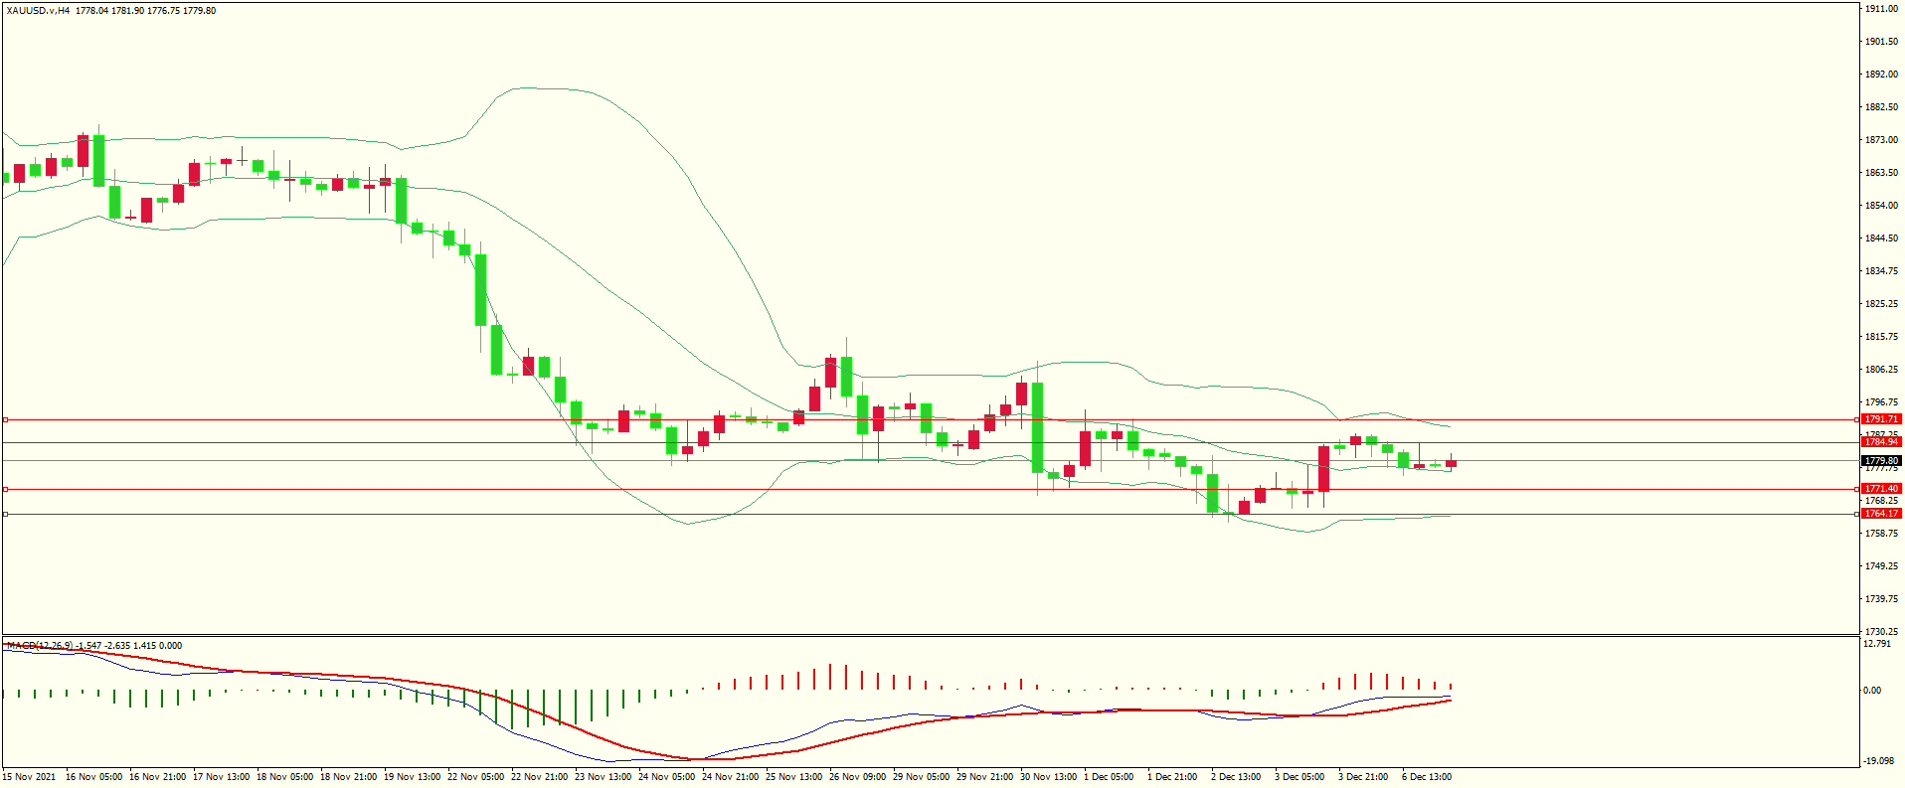Click the 12.791 value on MACD scale
The height and width of the screenshot is (788, 1905).
(x=1877, y=644)
